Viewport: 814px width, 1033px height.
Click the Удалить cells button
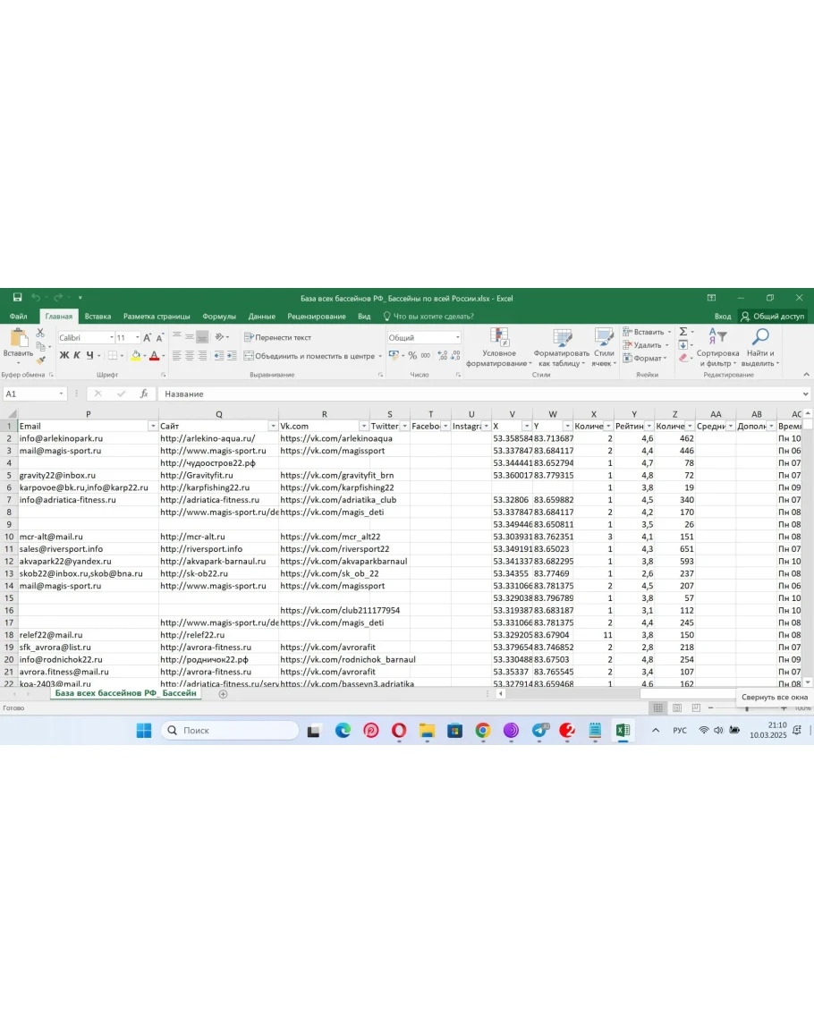pos(646,345)
